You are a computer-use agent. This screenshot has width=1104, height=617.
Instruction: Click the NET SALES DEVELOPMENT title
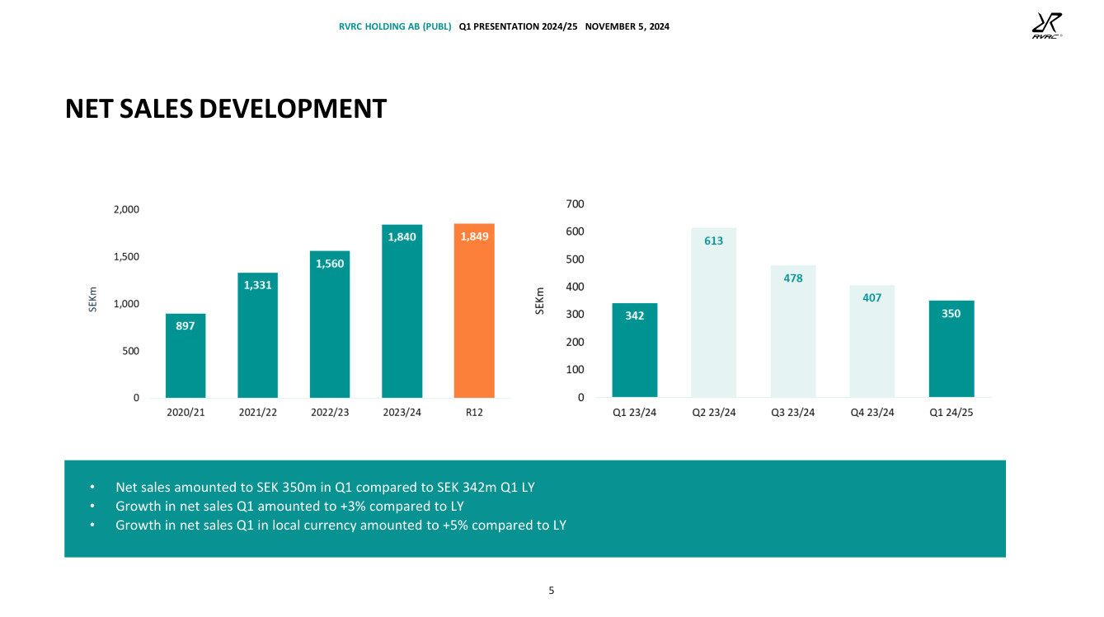(226, 109)
